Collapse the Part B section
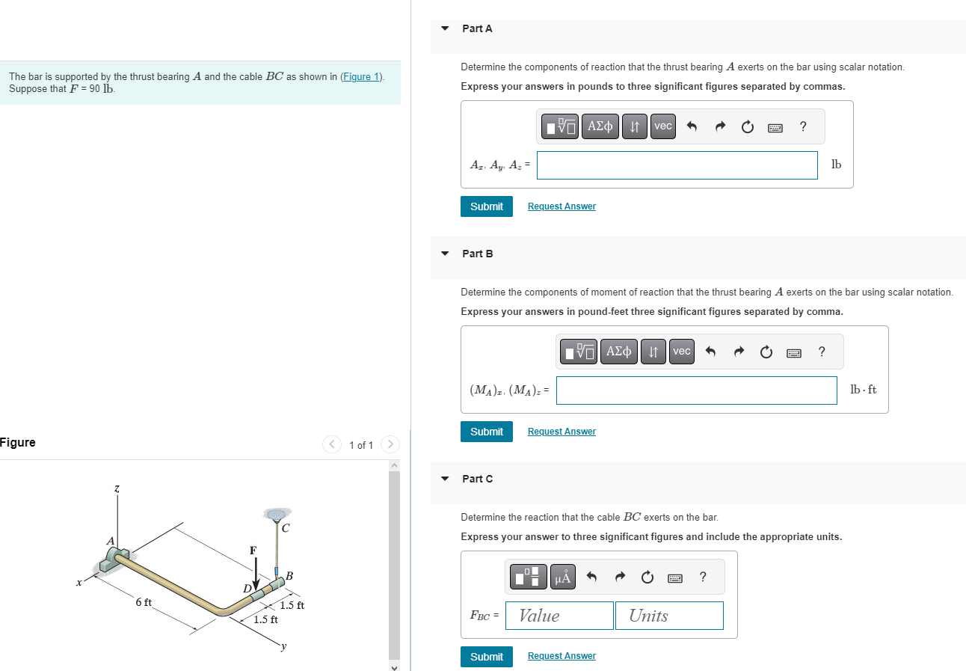 click(444, 254)
